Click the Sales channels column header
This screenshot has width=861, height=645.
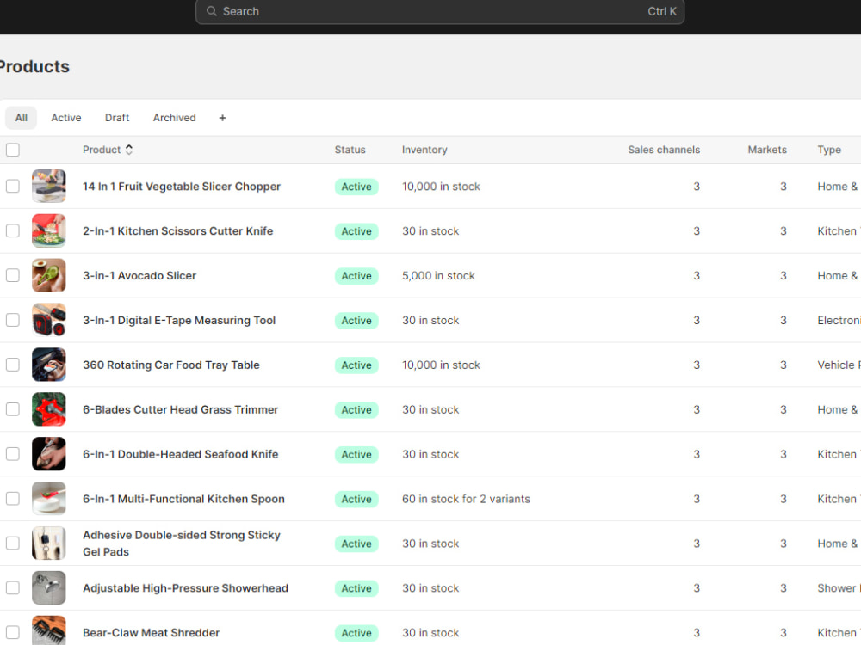(664, 150)
